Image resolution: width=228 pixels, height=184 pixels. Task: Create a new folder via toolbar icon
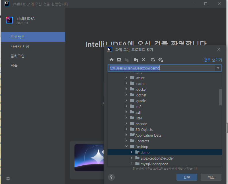[x=136, y=60]
